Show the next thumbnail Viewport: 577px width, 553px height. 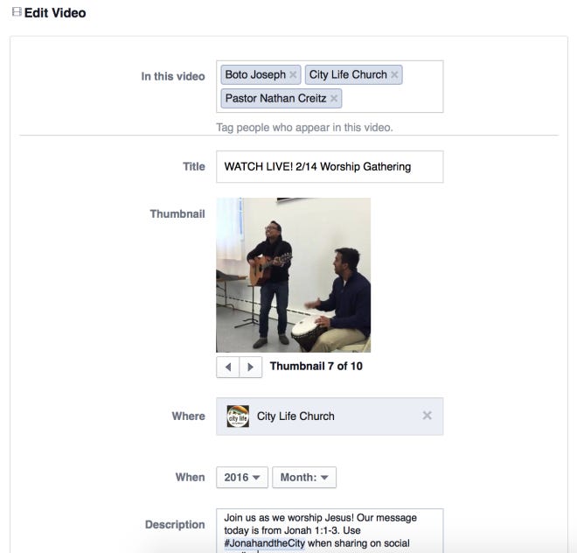[251, 367]
